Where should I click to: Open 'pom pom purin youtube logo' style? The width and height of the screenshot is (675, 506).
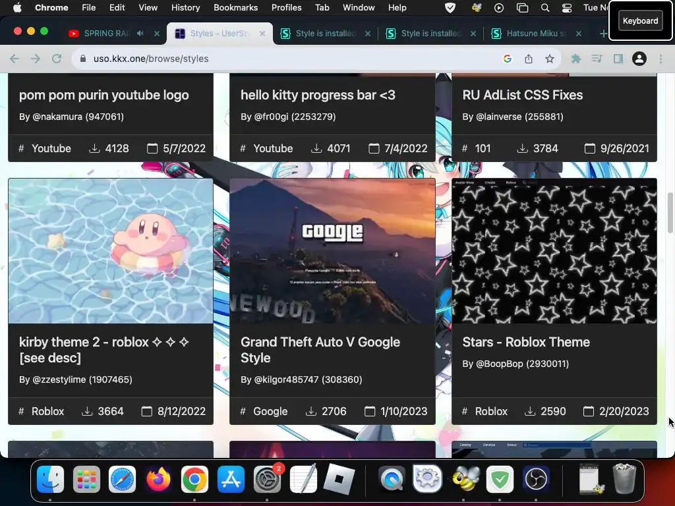click(x=103, y=95)
